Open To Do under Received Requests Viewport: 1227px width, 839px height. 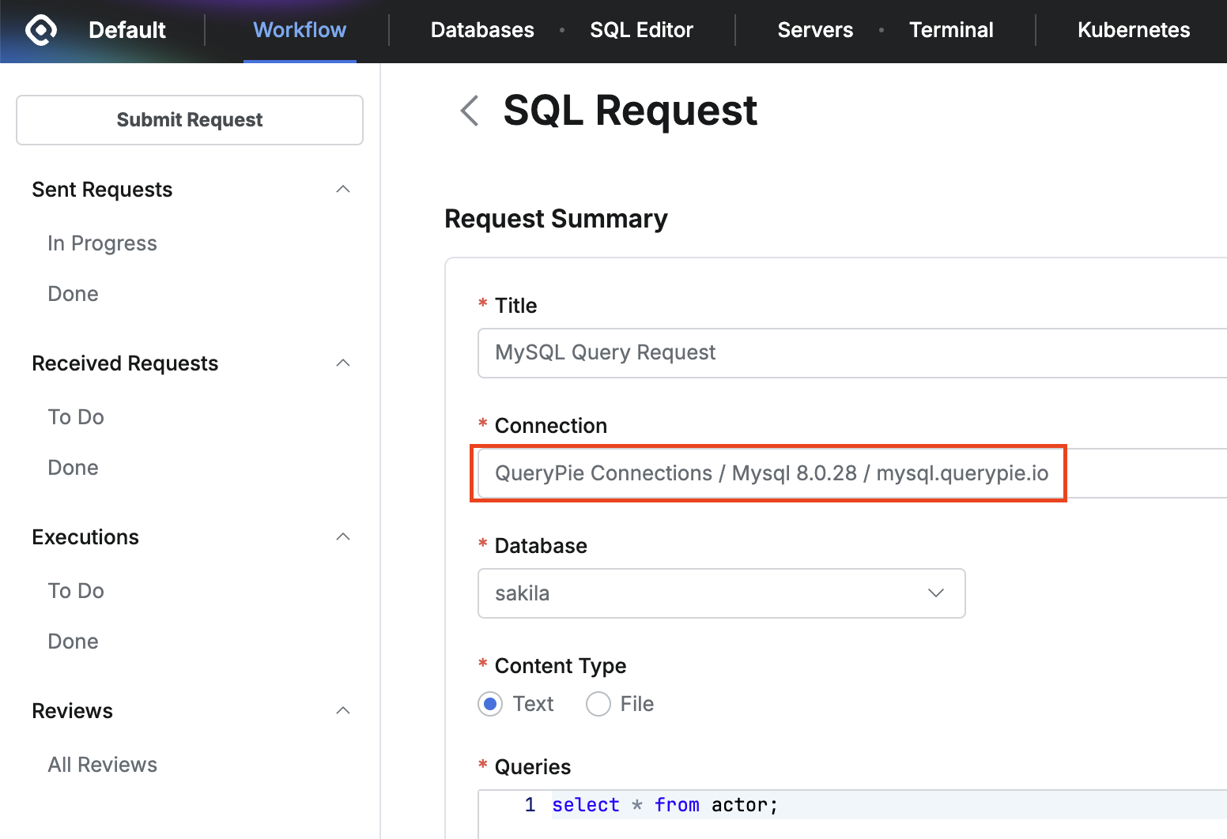(x=76, y=417)
